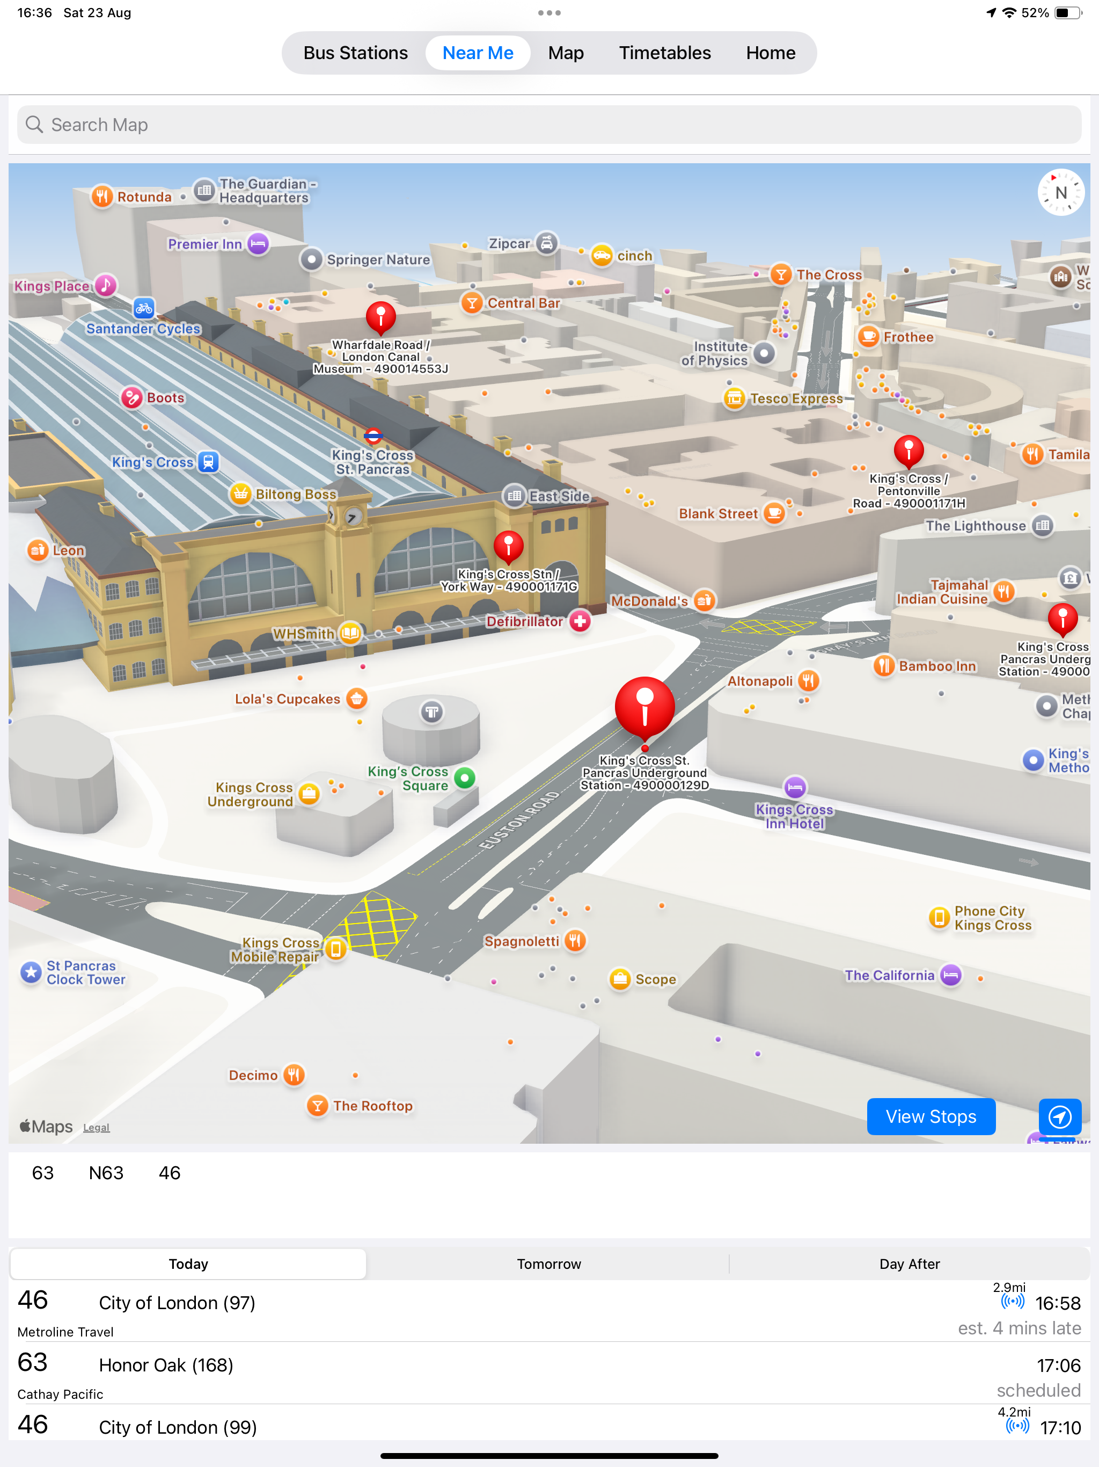This screenshot has height=1467, width=1099.
Task: Tap the Zipcar car icon
Action: click(x=546, y=243)
